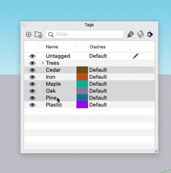Select the Trees folder name
The image size is (171, 173).
click(52, 63)
